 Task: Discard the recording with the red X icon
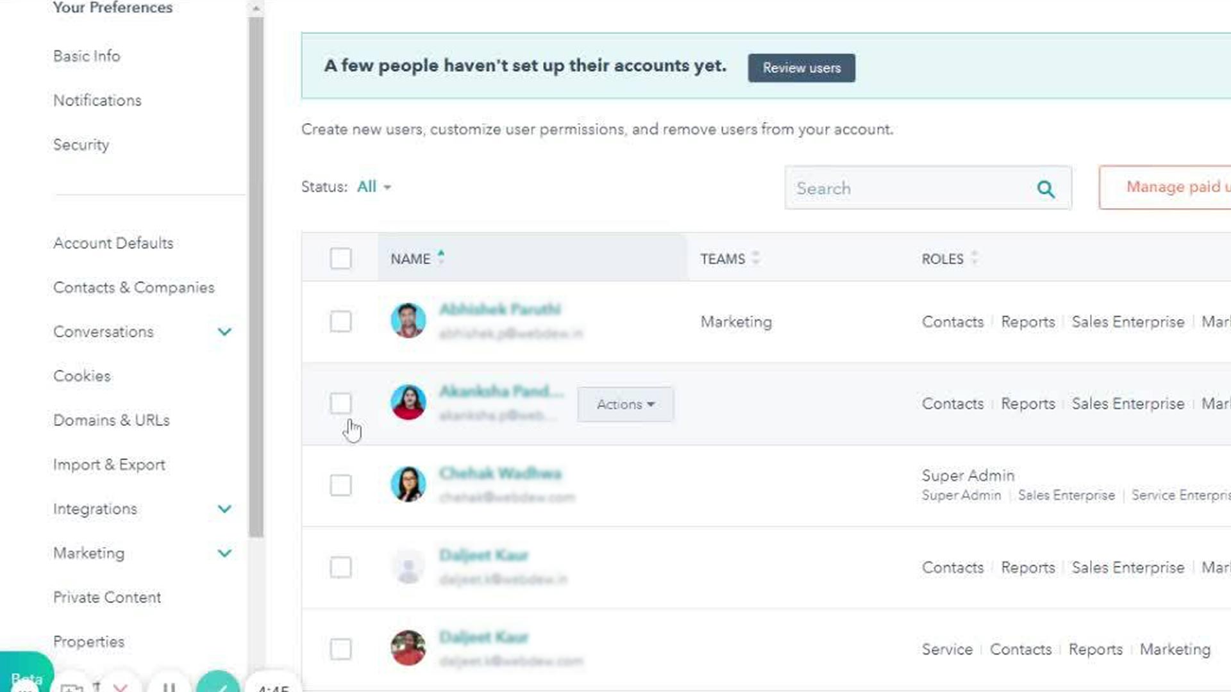coord(119,687)
